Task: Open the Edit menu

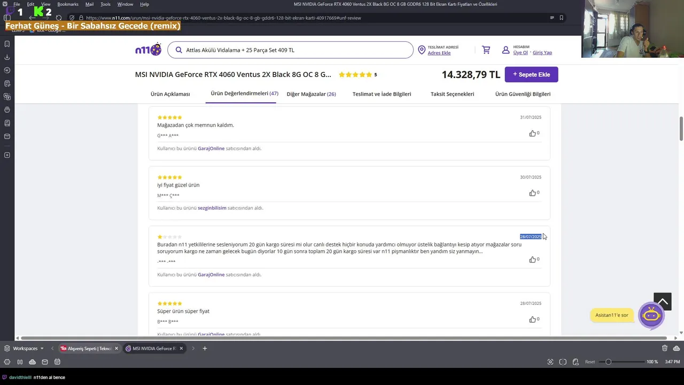Action: pyautogui.click(x=30, y=4)
